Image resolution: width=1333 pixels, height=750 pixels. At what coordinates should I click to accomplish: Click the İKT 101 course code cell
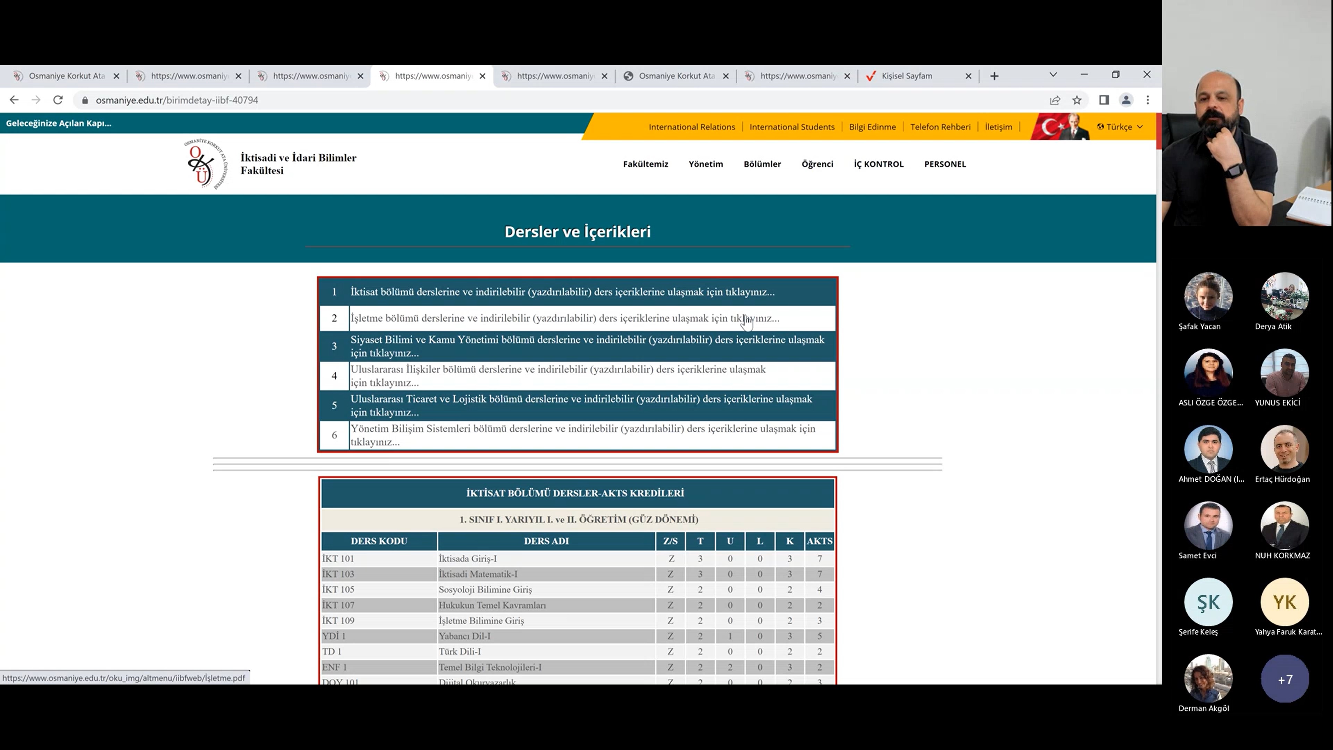pos(379,558)
